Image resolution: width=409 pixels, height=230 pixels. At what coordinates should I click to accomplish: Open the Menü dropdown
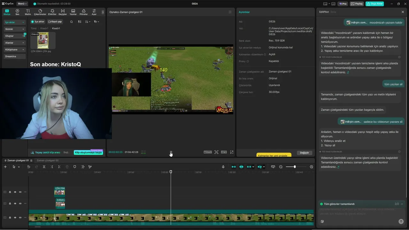click(x=22, y=4)
